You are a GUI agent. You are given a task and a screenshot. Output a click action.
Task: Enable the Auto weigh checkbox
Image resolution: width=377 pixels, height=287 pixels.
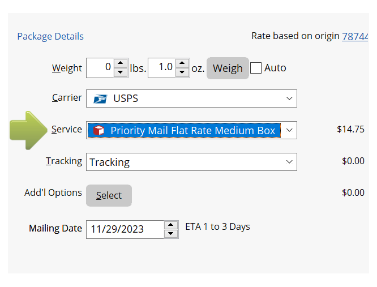click(x=256, y=68)
